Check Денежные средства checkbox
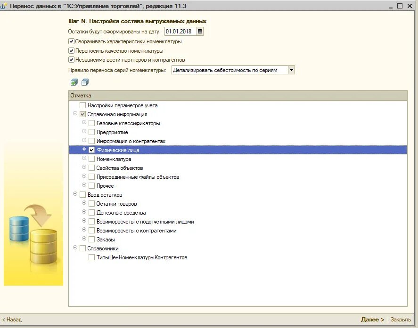 point(92,213)
